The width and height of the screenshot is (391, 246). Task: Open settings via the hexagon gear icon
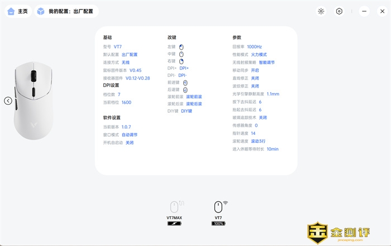[339, 11]
